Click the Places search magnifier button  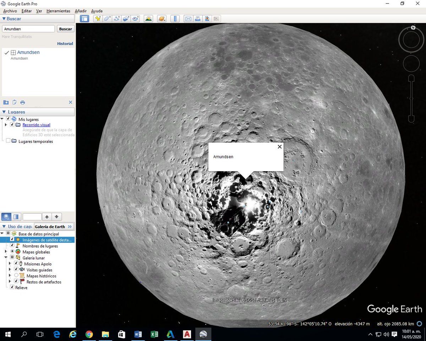coord(6,217)
